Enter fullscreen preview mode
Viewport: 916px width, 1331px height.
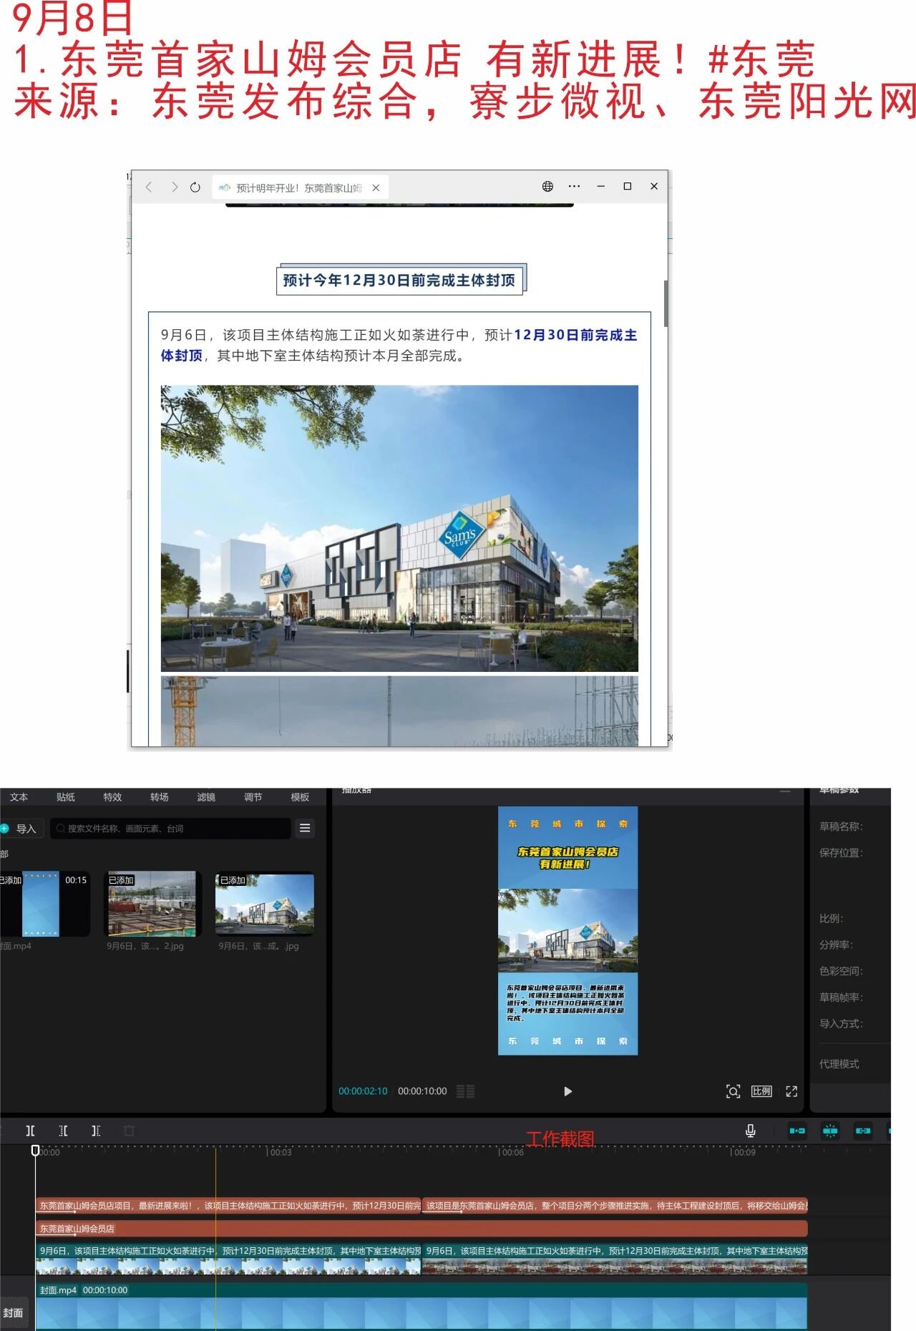[791, 1091]
